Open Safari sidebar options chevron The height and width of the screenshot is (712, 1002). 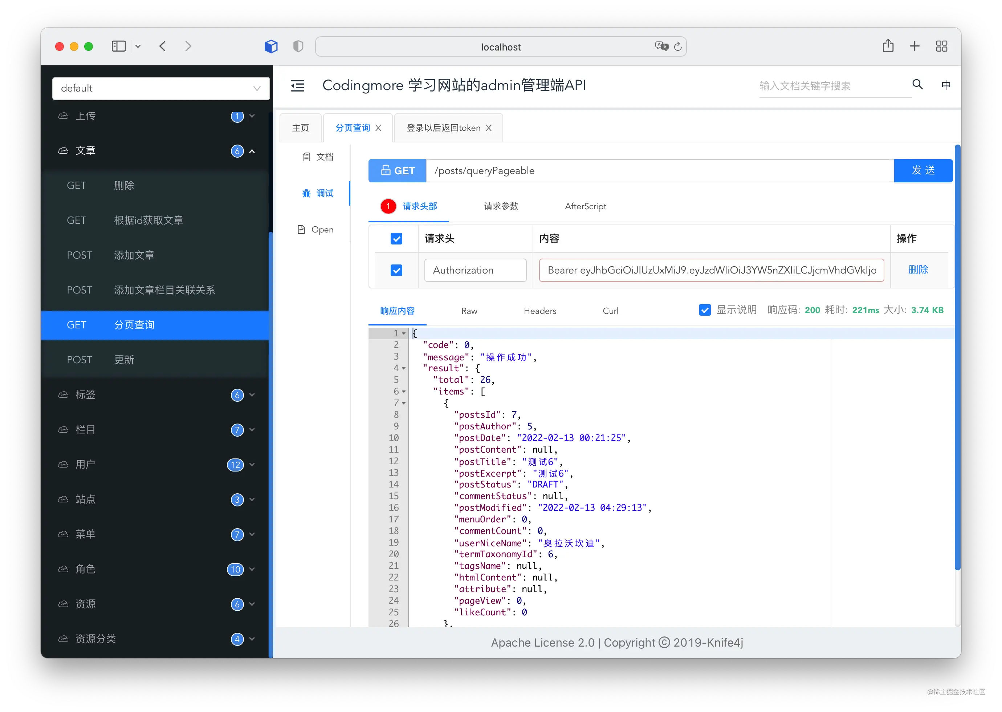[138, 46]
